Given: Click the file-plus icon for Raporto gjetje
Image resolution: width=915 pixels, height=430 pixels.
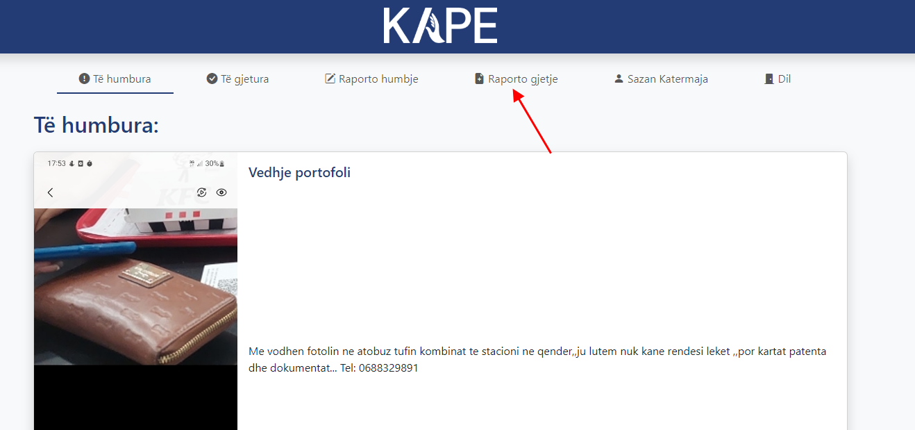Looking at the screenshot, I should 479,79.
